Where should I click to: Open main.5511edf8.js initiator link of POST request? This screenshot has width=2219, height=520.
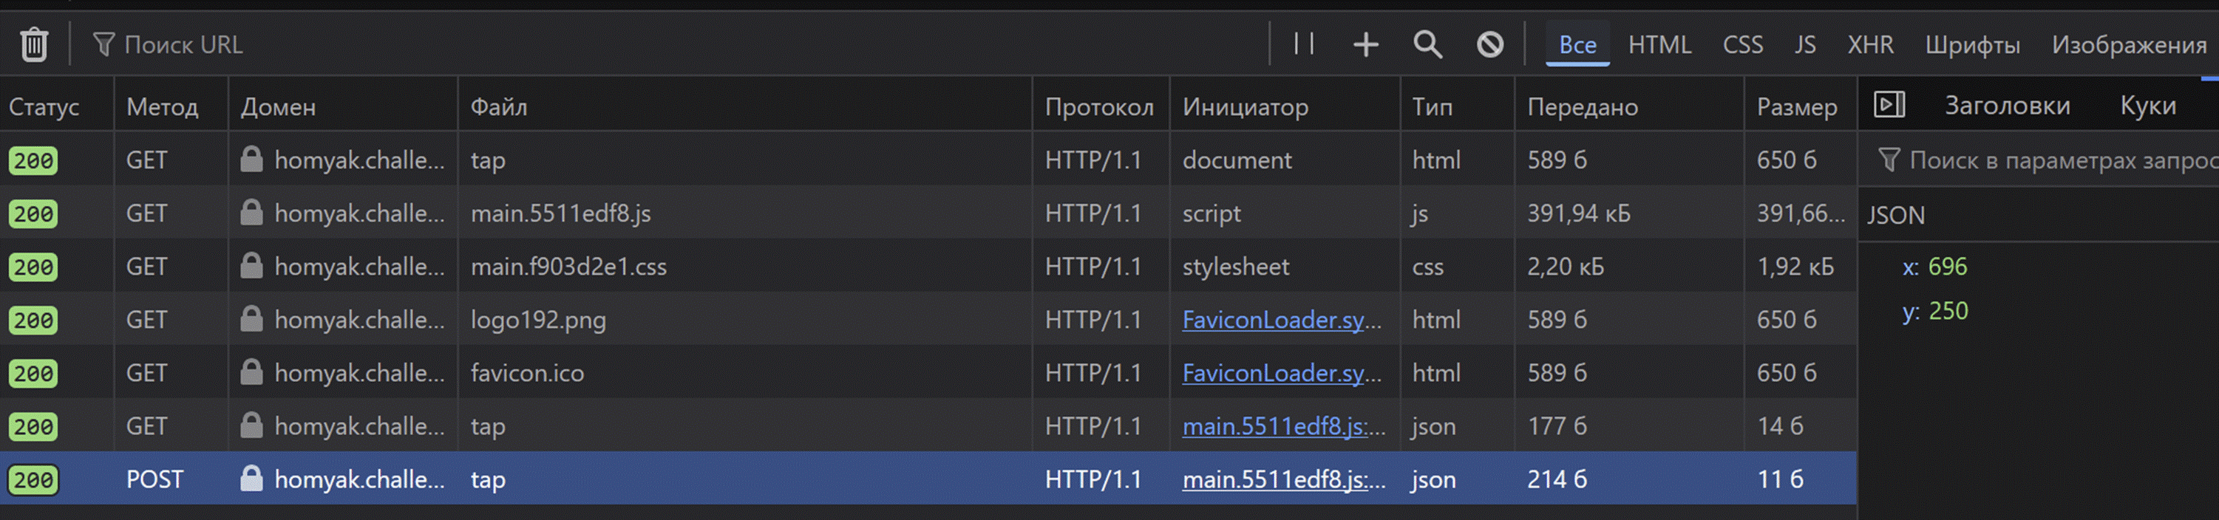(1283, 479)
